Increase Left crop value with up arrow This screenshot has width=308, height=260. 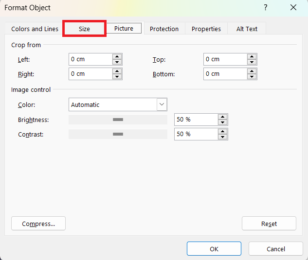click(117, 57)
